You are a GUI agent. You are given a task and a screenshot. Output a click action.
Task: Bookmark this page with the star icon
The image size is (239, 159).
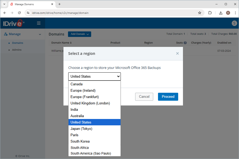coord(199,13)
